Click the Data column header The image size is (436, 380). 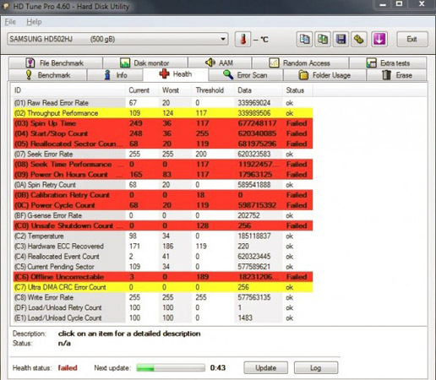(259, 90)
